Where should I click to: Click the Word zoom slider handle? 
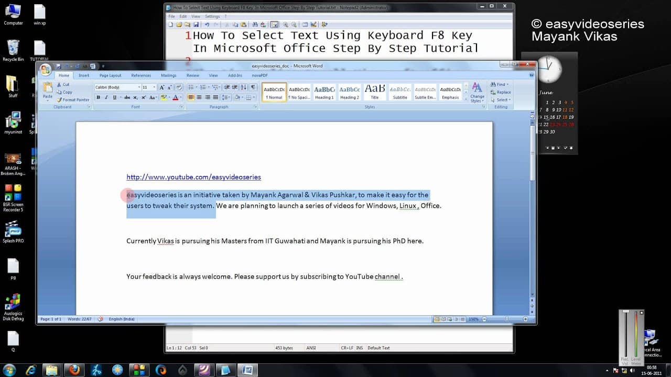506,319
